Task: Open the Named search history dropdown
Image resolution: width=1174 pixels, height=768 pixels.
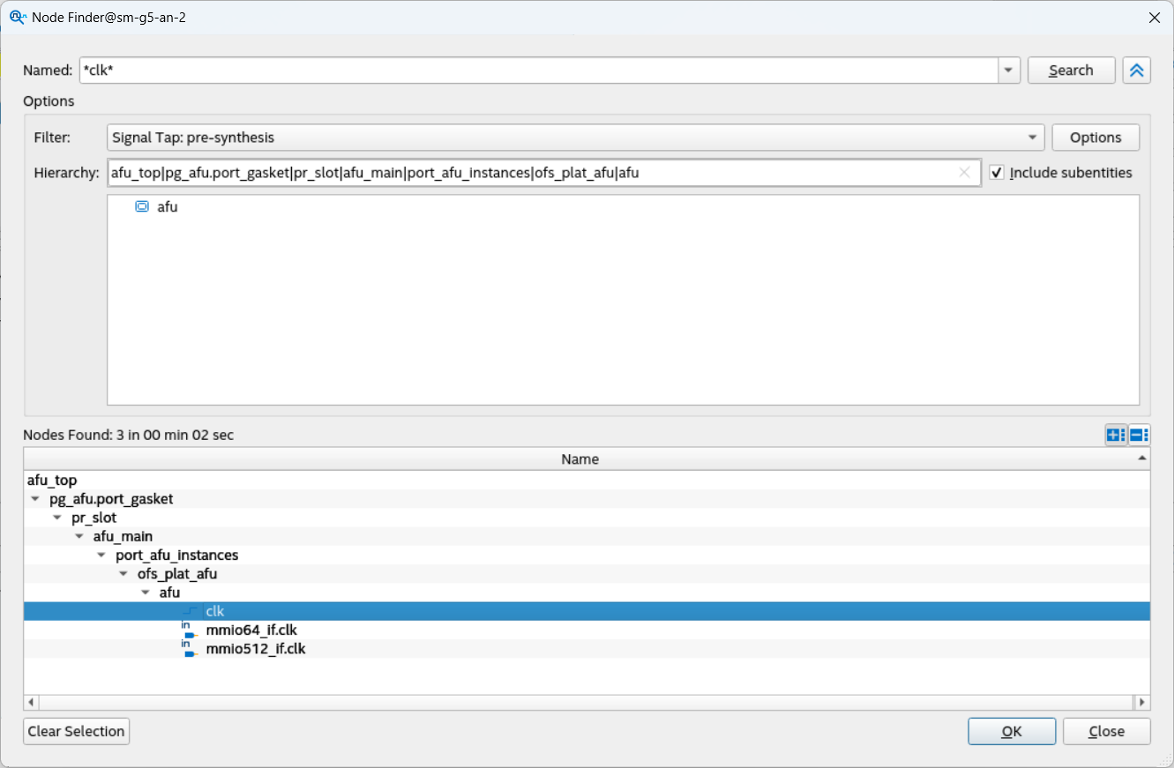Action: 1007,70
